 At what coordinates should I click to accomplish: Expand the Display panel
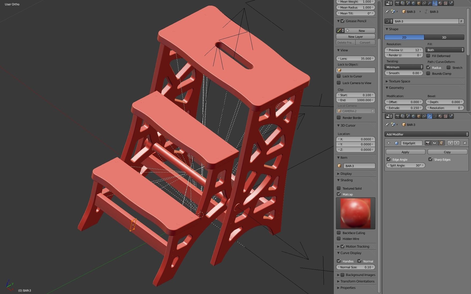click(x=338, y=174)
